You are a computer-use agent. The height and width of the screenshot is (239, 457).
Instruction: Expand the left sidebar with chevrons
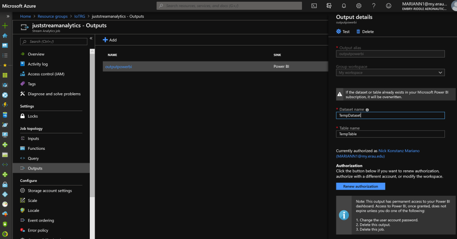[x=8, y=16]
